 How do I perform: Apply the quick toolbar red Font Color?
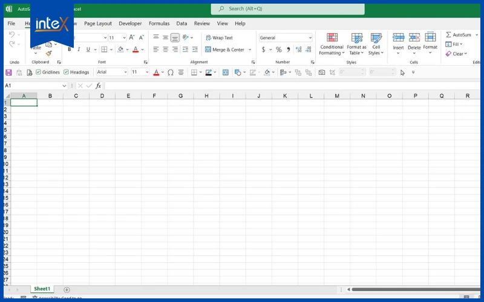156,72
